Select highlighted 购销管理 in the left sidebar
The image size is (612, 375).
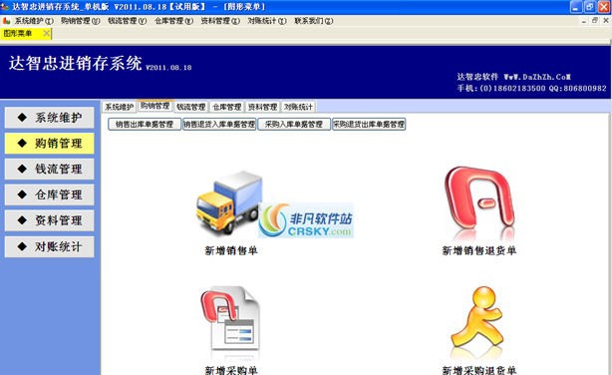[50, 144]
